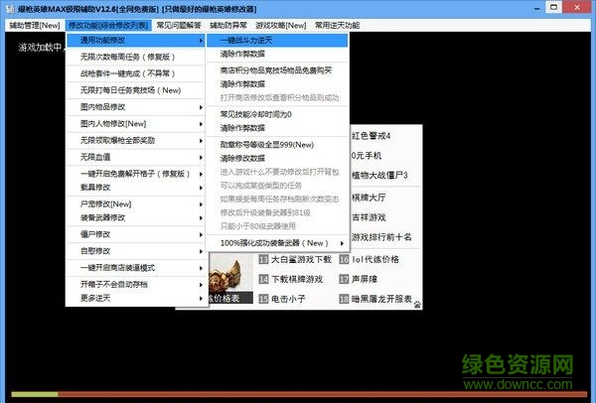Open the 辅助管理[New] menu
Screen dimensions: 596x403
click(x=35, y=26)
